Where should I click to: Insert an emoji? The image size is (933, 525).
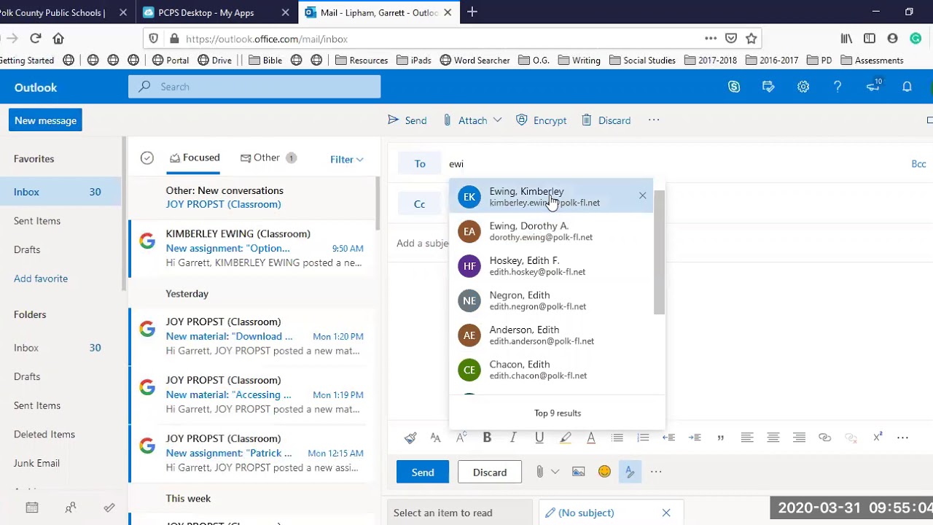tap(604, 472)
